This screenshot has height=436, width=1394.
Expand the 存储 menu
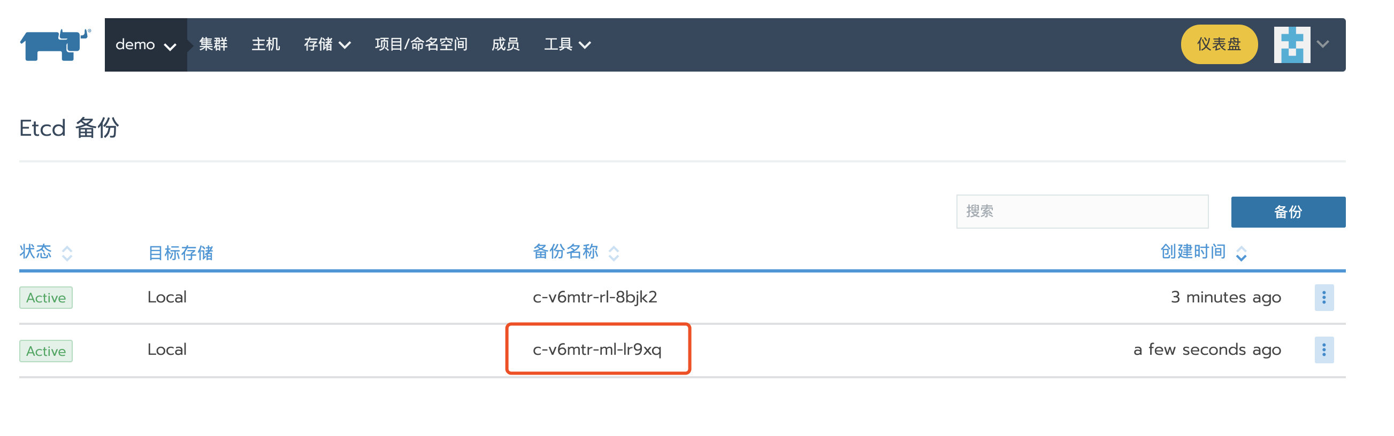coord(327,45)
